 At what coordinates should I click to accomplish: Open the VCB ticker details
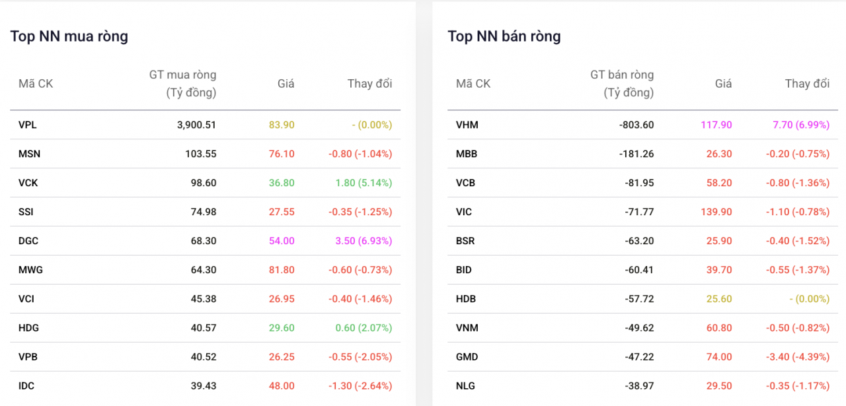[x=465, y=182]
